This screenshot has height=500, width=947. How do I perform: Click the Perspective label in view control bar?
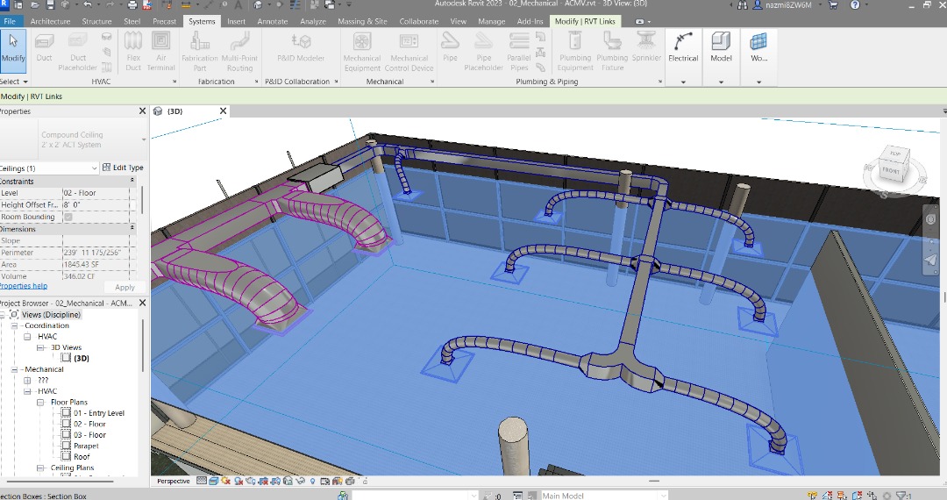(174, 482)
